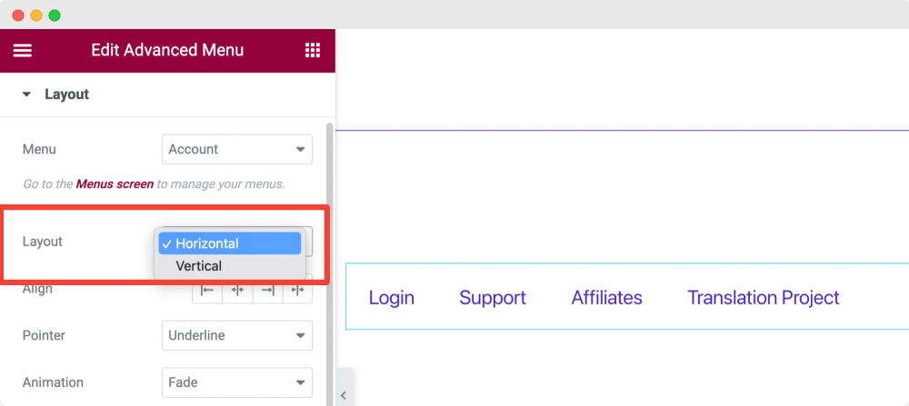Choose left alignment for the menu
The width and height of the screenshot is (909, 406).
click(207, 290)
